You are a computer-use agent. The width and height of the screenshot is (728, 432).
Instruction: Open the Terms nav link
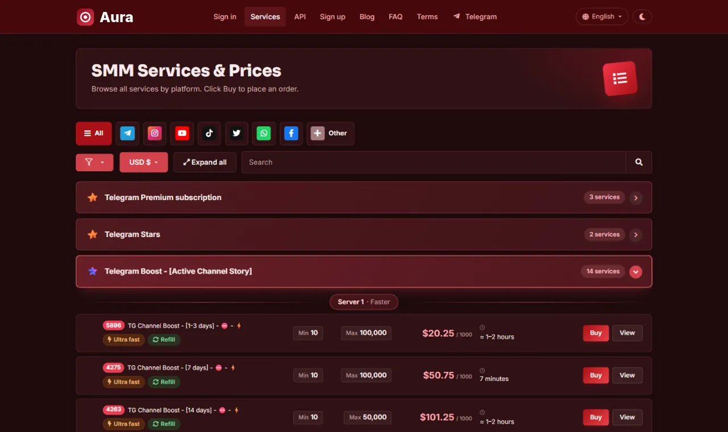point(427,16)
